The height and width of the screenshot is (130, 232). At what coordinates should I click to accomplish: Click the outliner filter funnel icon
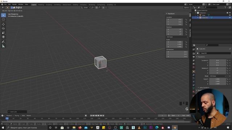click(x=225, y=7)
